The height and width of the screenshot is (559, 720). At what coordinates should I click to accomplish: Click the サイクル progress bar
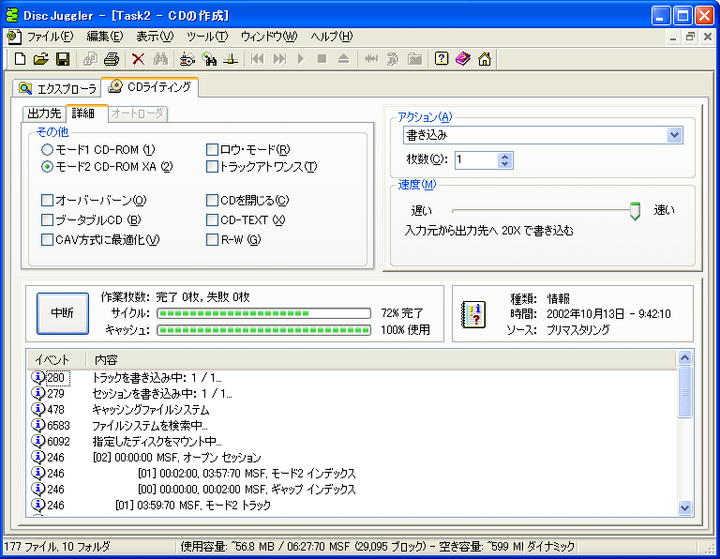[263, 313]
